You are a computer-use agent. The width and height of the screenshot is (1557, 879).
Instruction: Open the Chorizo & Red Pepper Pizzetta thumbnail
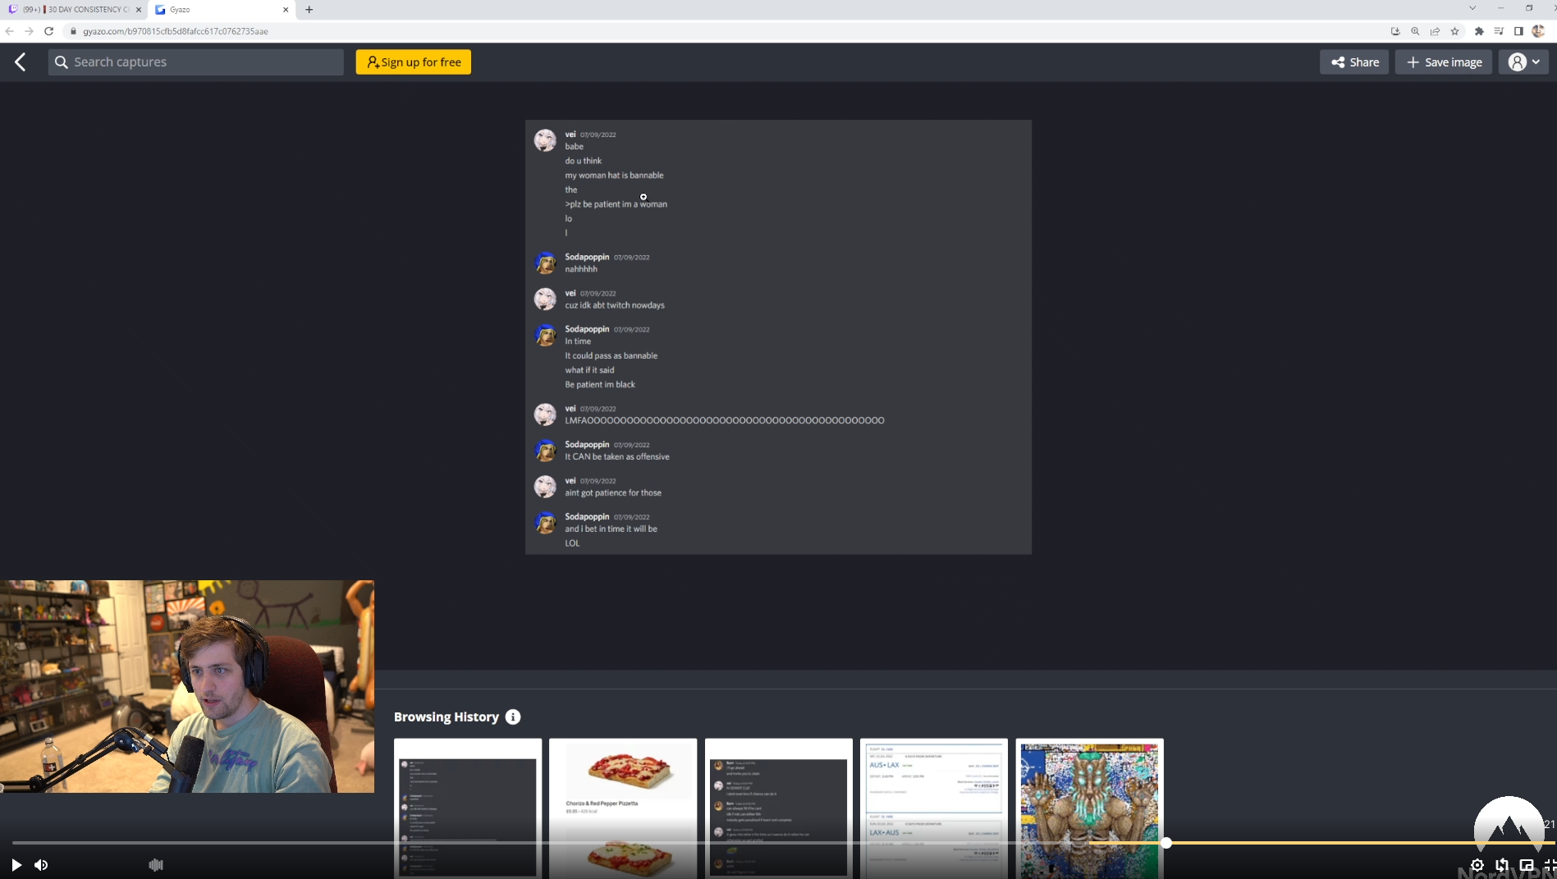coord(623,808)
